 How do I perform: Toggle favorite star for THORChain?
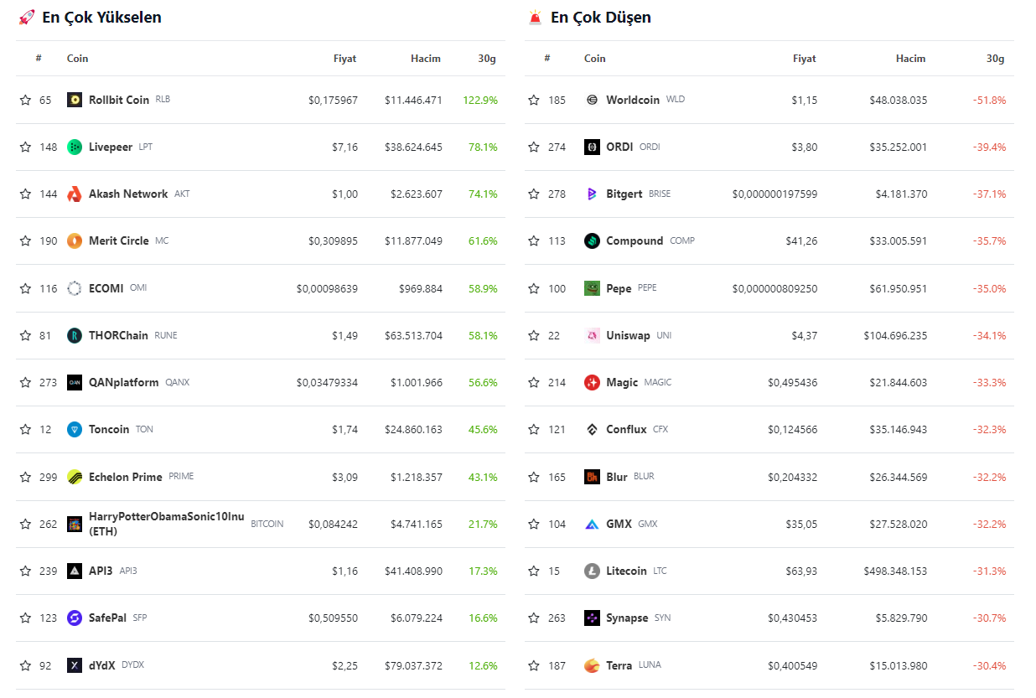[x=25, y=335]
